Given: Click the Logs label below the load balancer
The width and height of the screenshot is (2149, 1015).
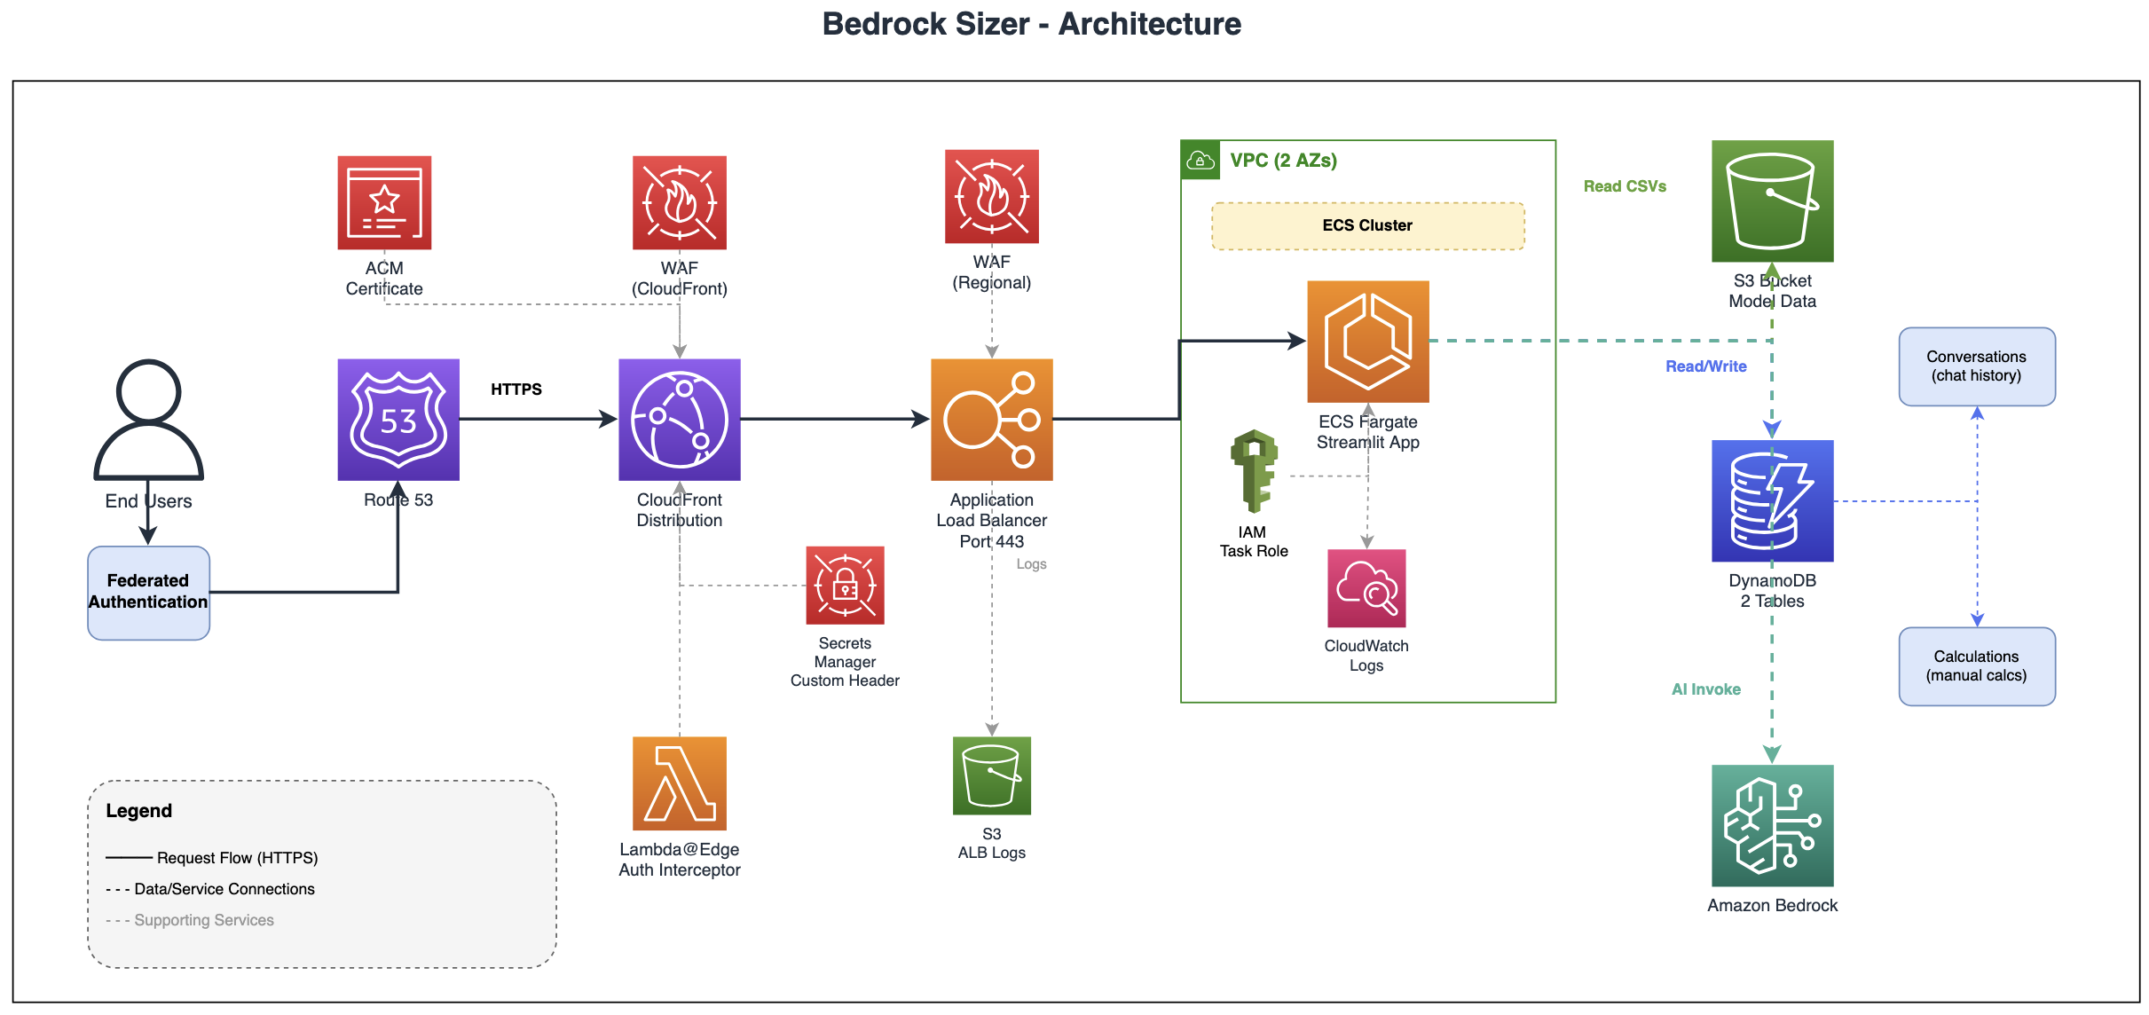Looking at the screenshot, I should (x=1031, y=564).
